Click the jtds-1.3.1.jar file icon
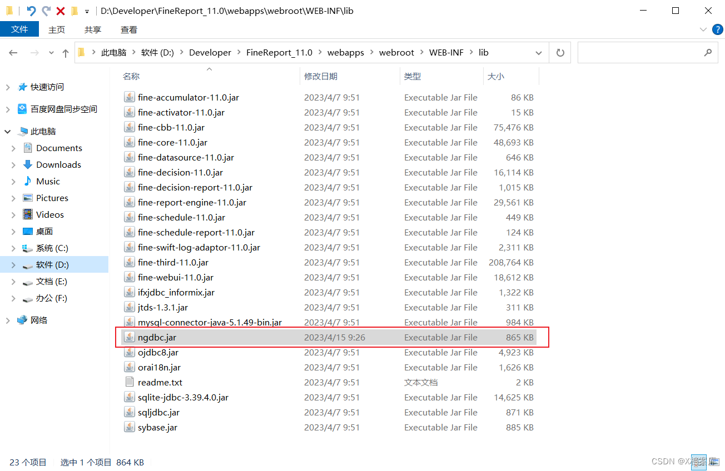This screenshot has height=471, width=725. point(129,307)
